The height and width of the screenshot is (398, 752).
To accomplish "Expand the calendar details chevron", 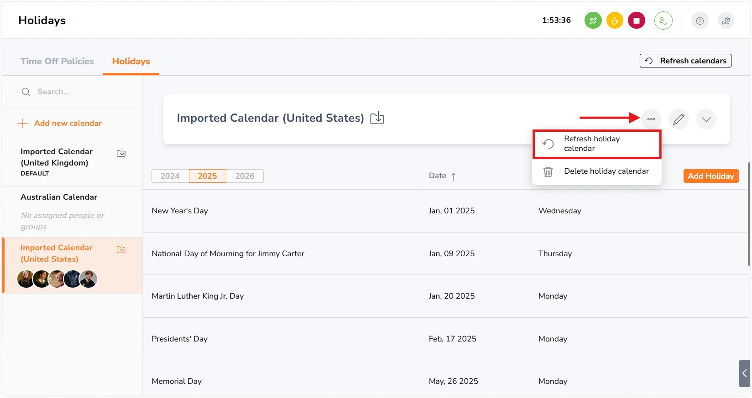I will click(706, 119).
